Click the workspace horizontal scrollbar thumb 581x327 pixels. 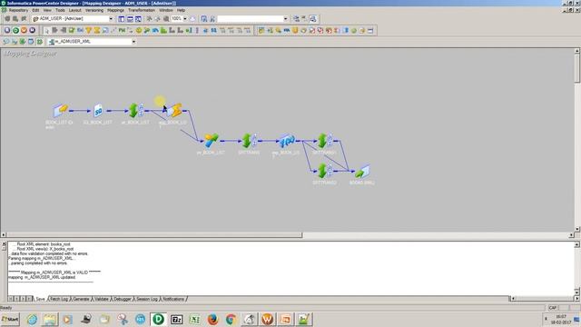coord(154,235)
